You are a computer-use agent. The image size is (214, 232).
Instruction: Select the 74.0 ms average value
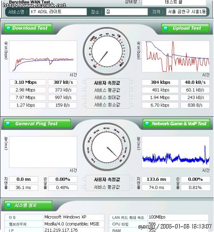click(x=156, y=188)
